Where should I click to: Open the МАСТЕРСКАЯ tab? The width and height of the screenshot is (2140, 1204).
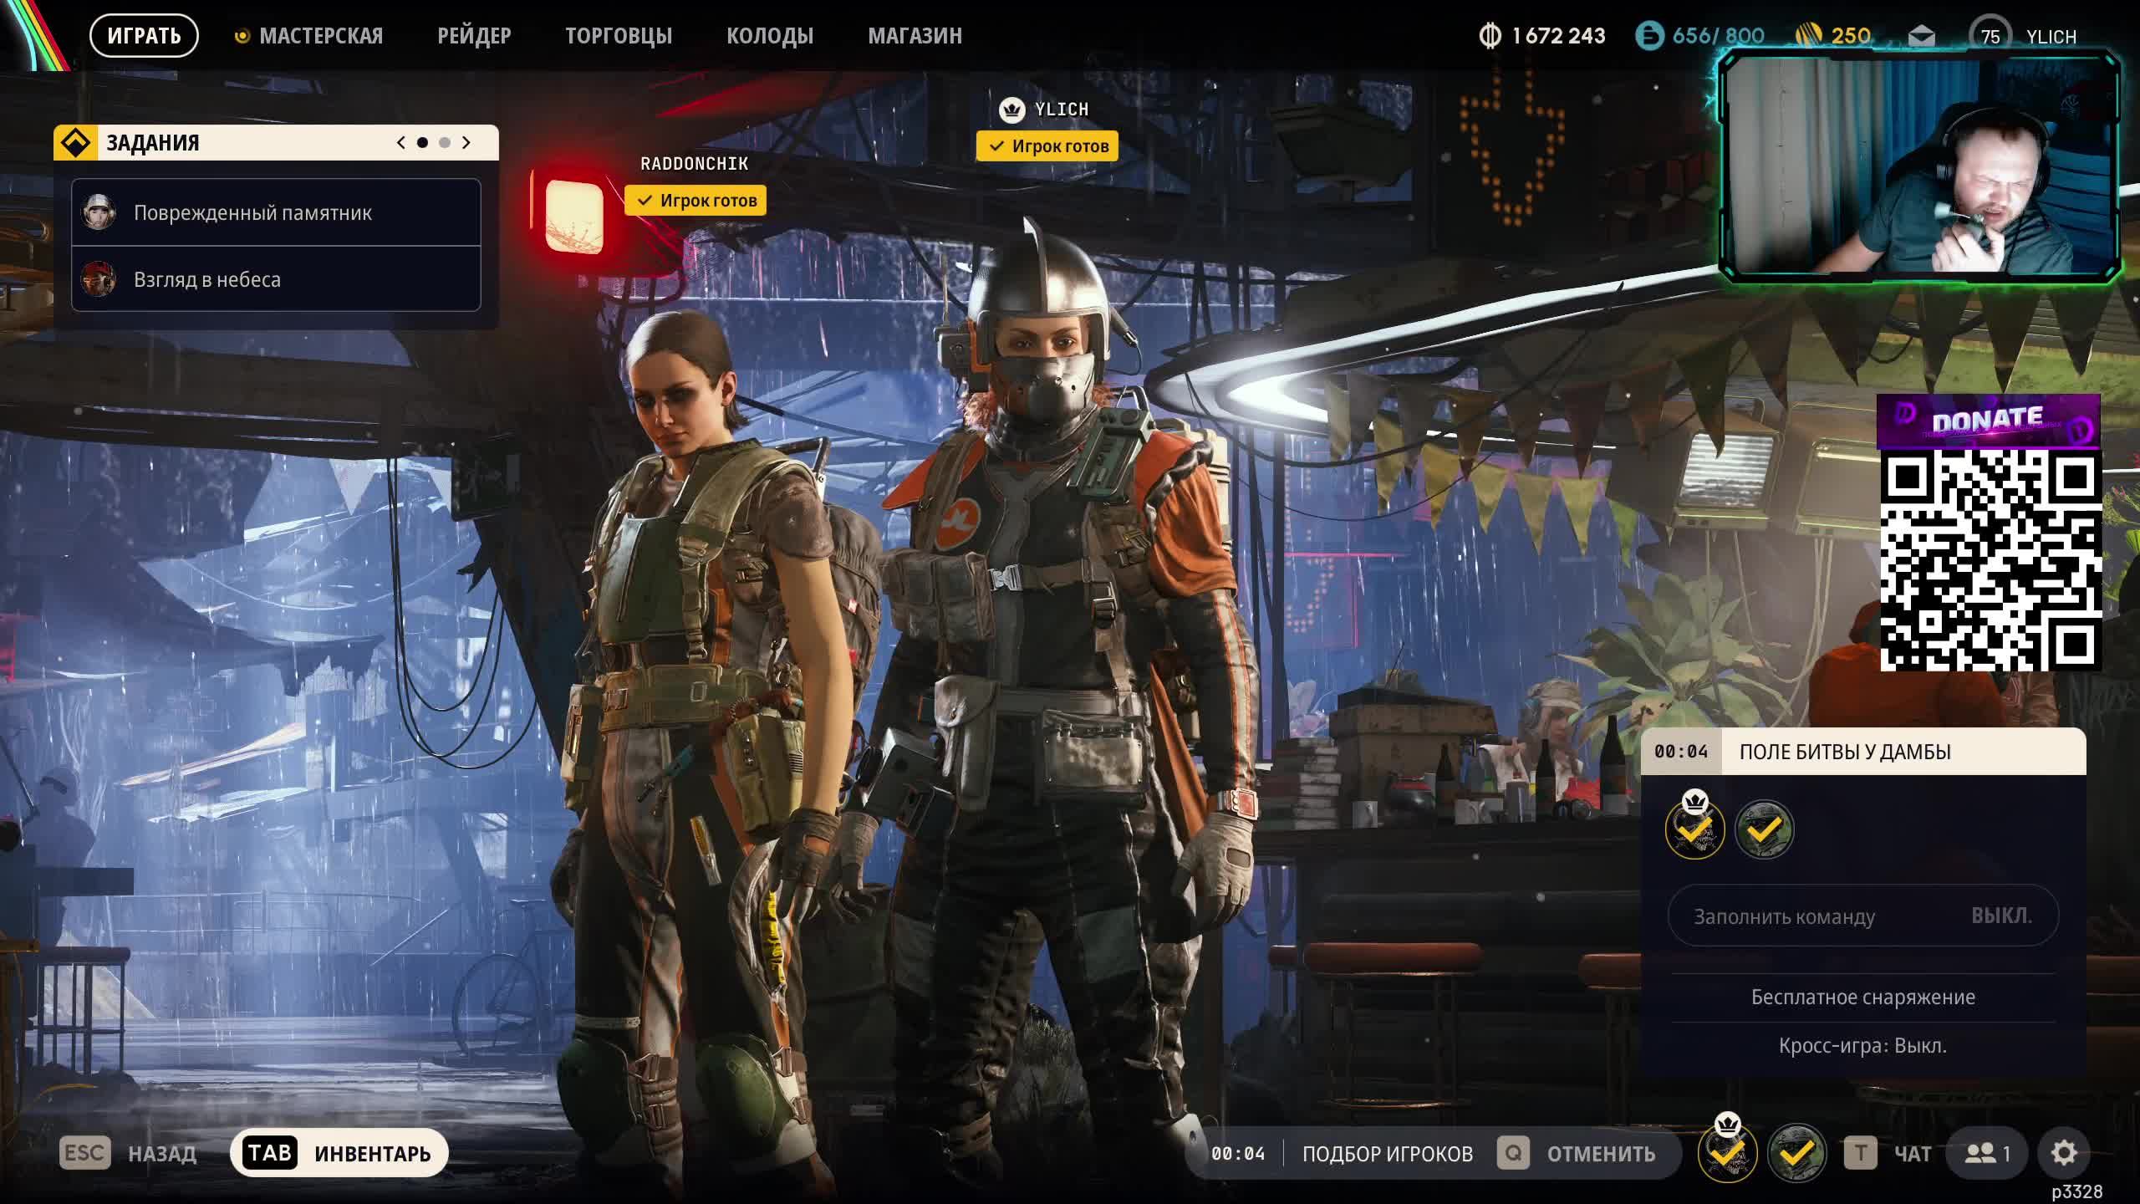click(x=320, y=36)
